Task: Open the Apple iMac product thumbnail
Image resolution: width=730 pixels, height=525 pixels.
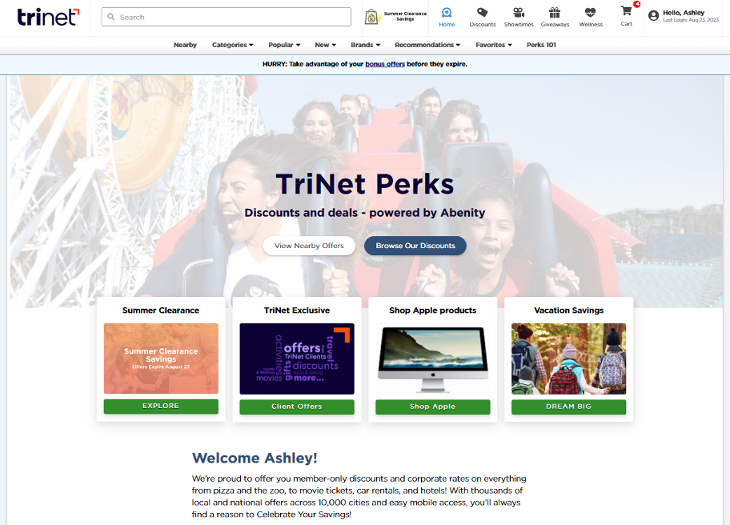Action: 433,359
